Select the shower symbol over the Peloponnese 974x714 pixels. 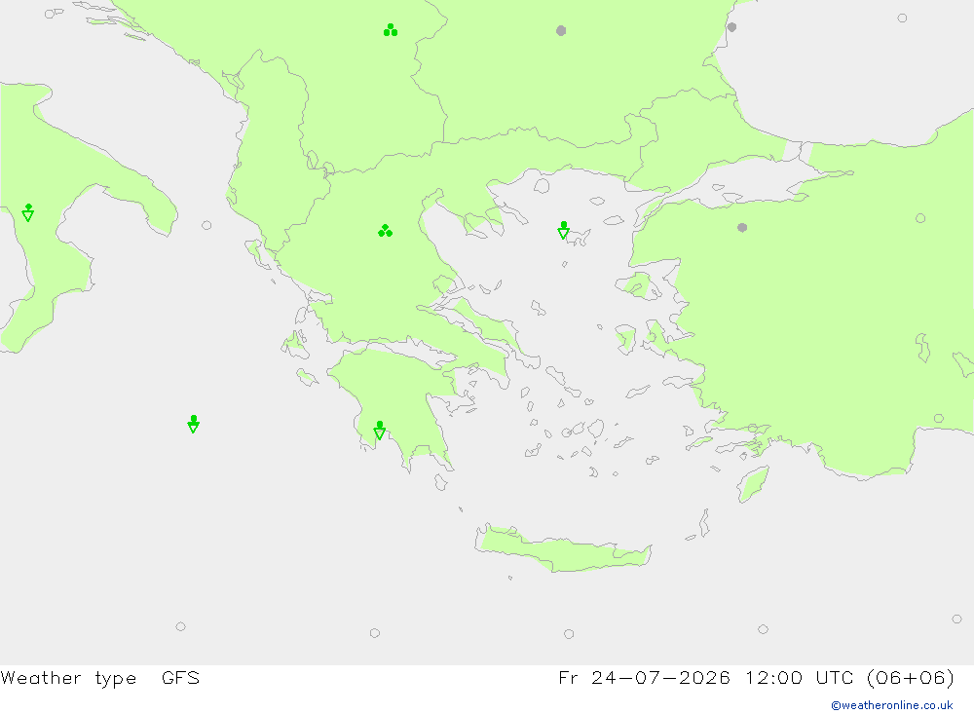point(380,430)
